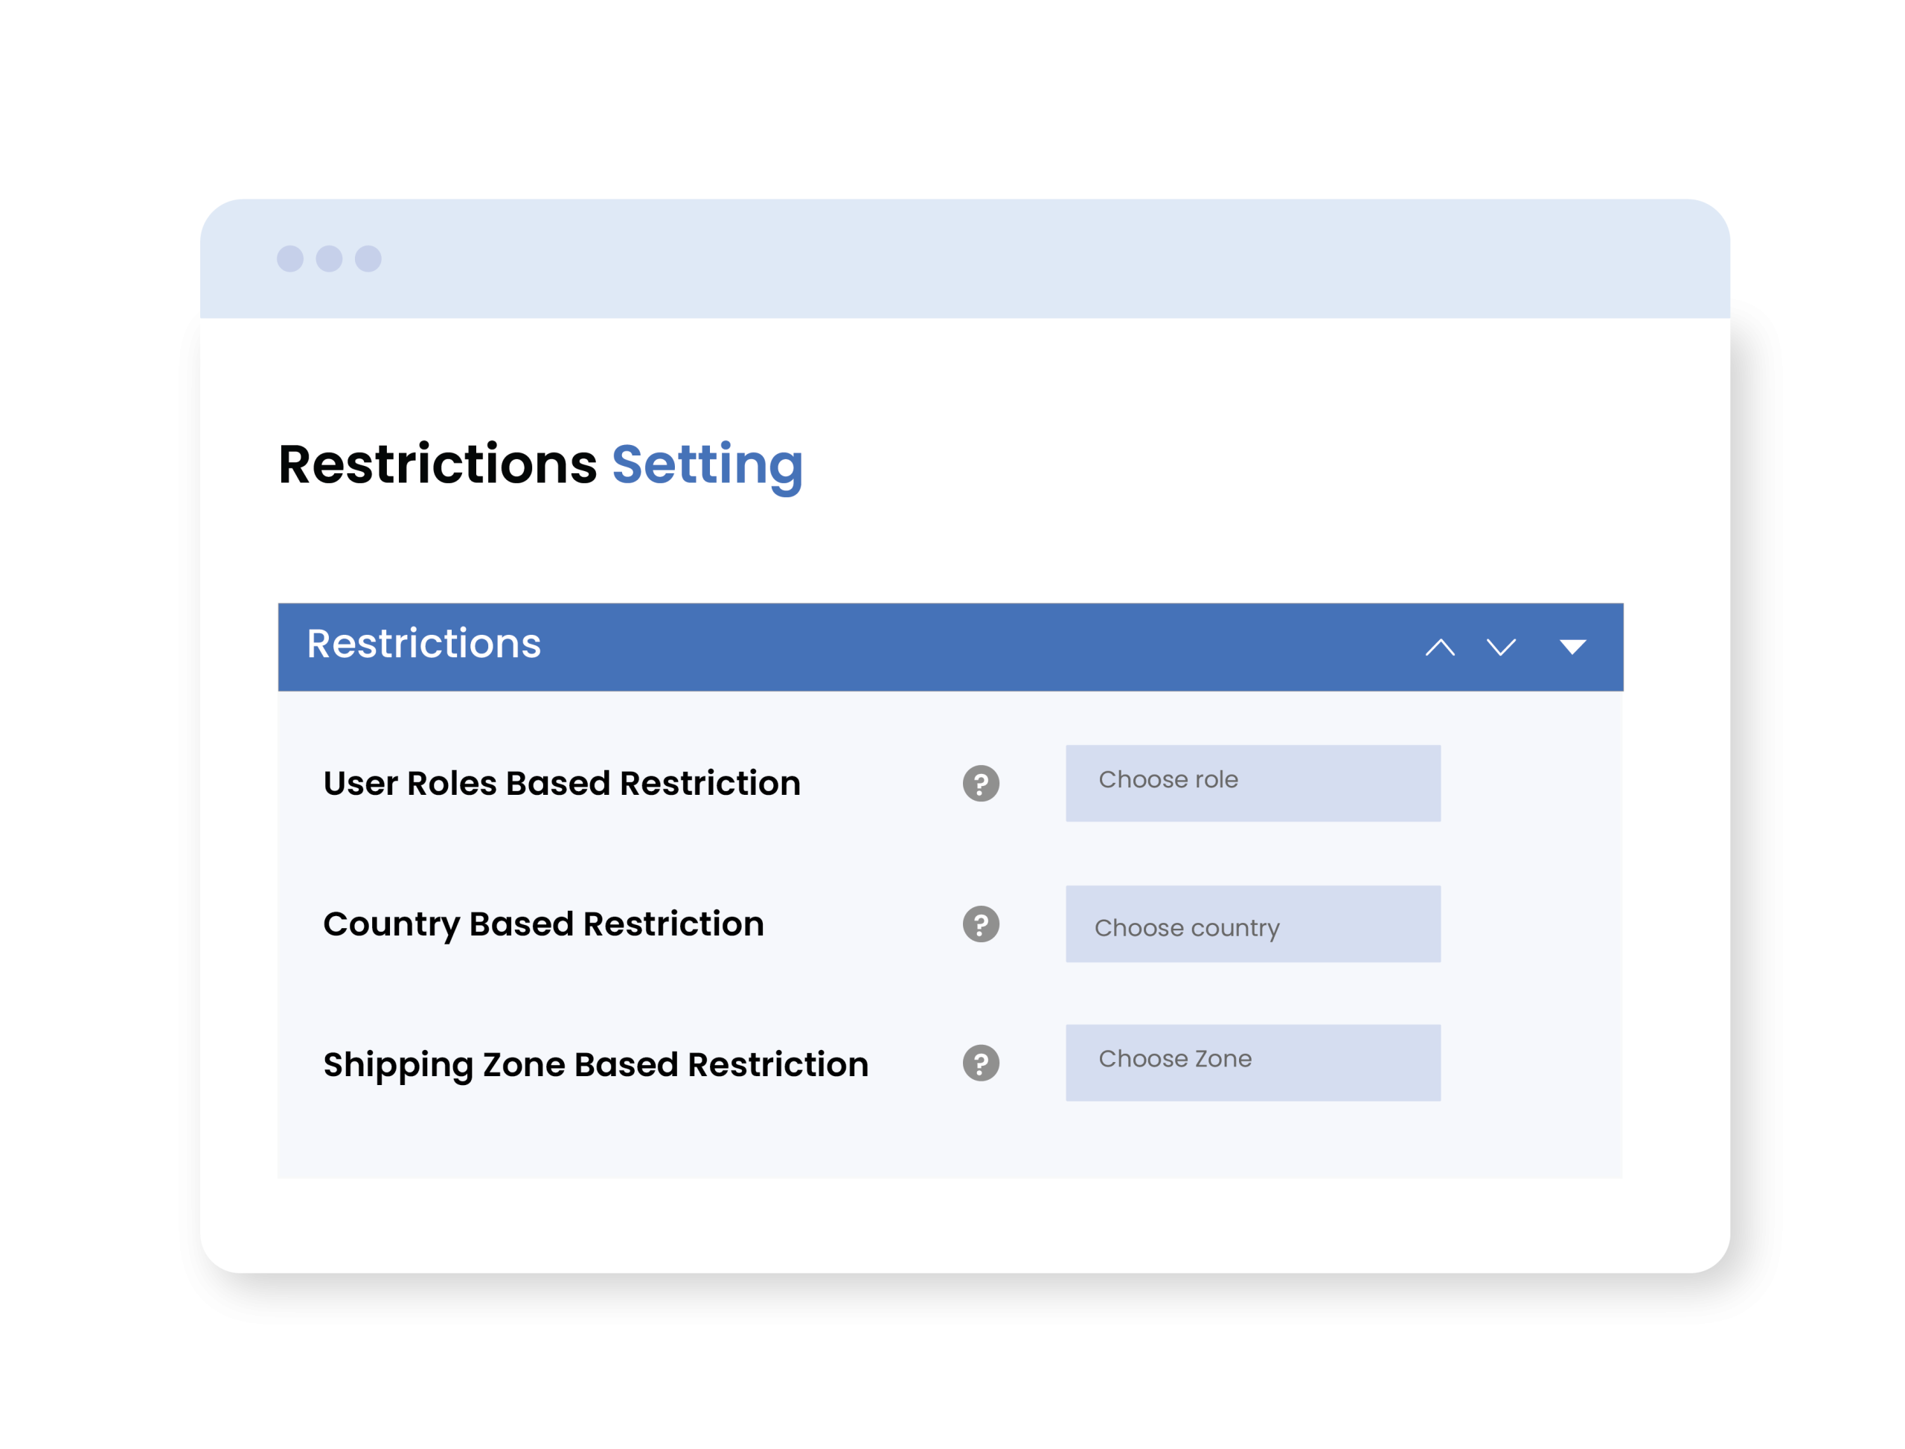Click the help icon for Shipping Zone Based Restriction

coord(981,1063)
